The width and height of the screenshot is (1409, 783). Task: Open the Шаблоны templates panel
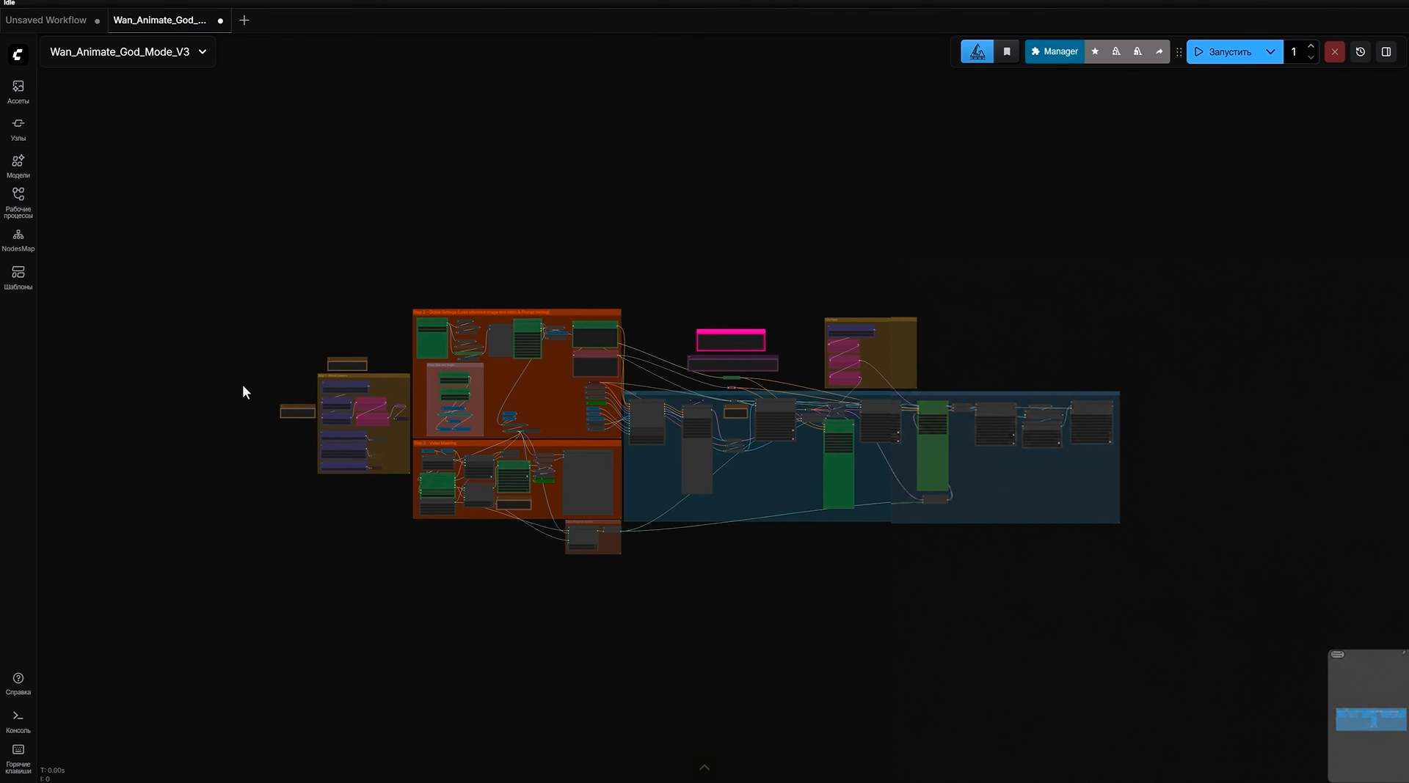click(x=18, y=278)
